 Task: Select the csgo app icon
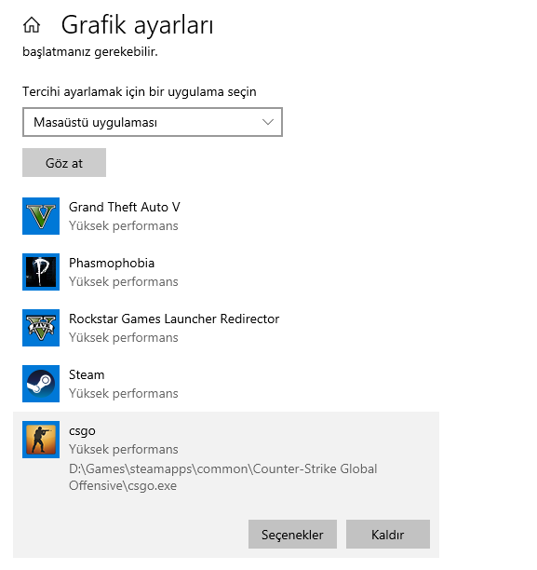point(41,440)
